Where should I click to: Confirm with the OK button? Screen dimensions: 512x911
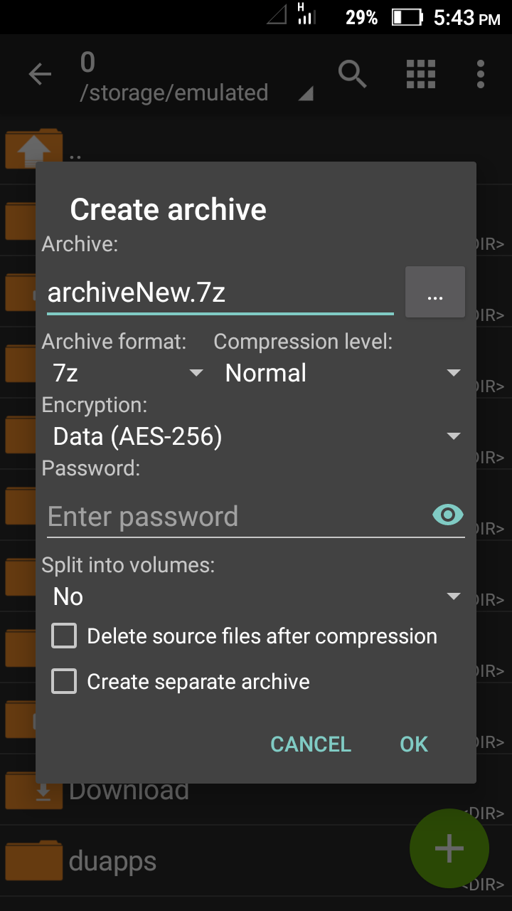click(x=414, y=744)
